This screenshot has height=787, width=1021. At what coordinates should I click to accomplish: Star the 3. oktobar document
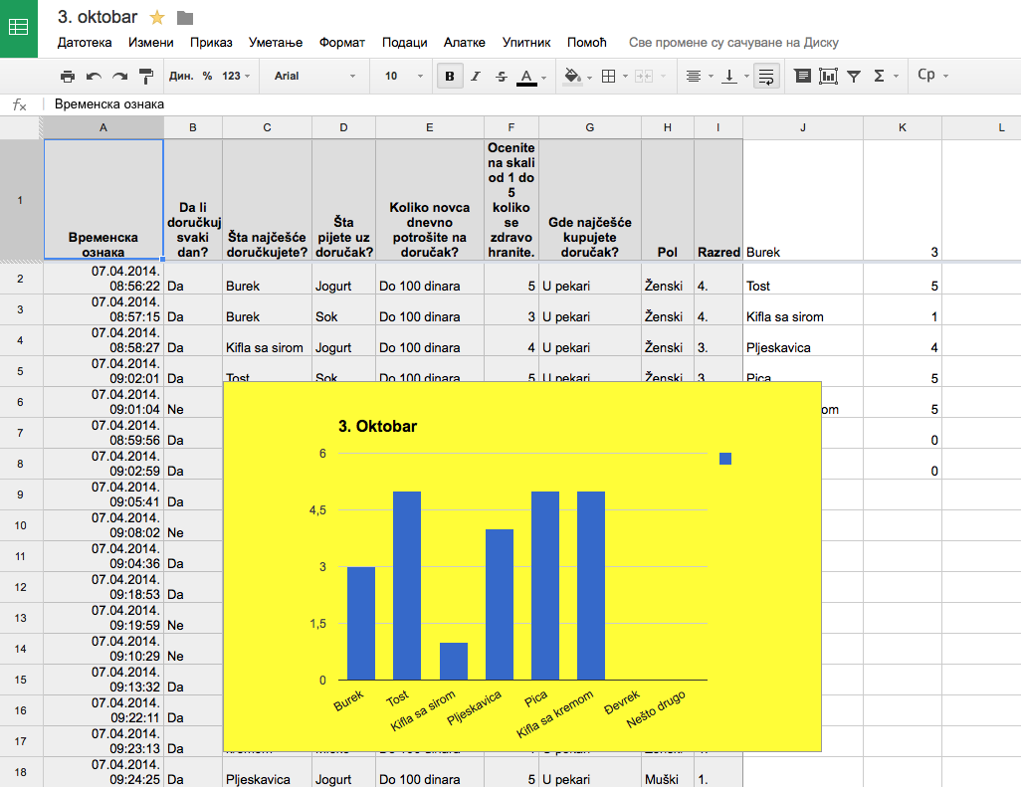click(157, 18)
